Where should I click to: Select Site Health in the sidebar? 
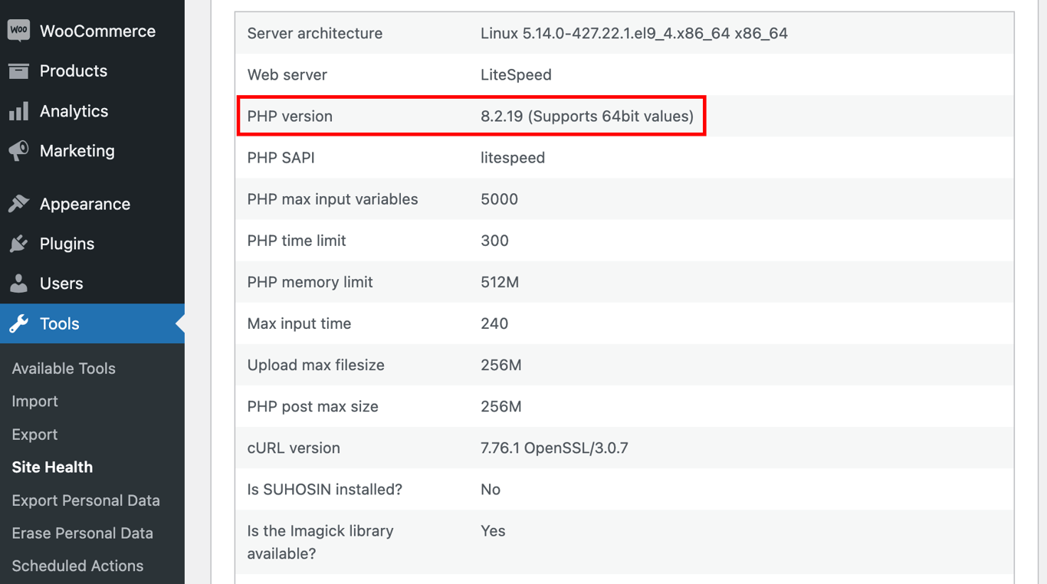coord(51,467)
